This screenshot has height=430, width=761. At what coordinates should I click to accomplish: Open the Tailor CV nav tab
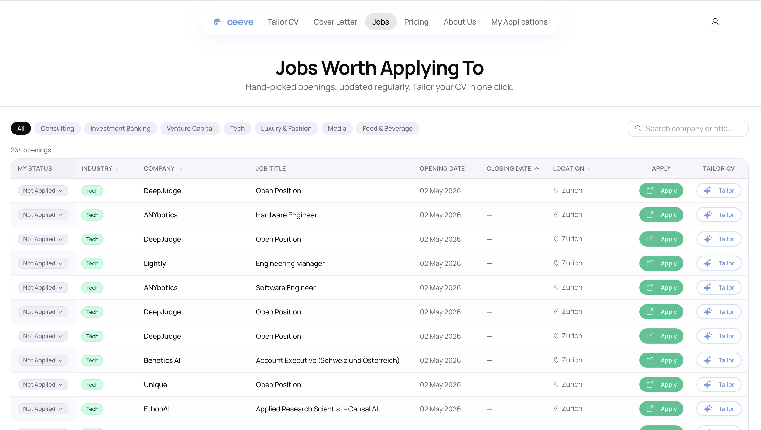pos(283,22)
